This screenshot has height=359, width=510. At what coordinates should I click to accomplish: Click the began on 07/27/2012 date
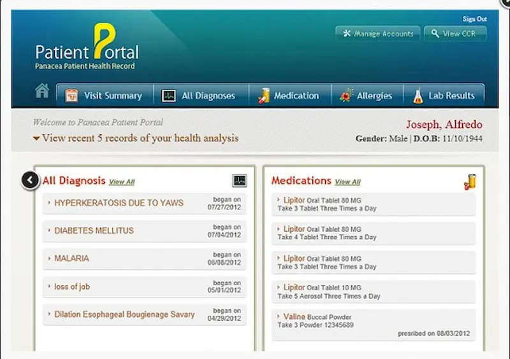224,204
